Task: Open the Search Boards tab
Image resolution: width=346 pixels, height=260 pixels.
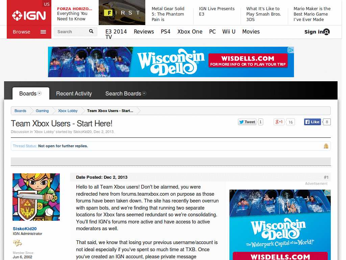Action: tap(123, 93)
